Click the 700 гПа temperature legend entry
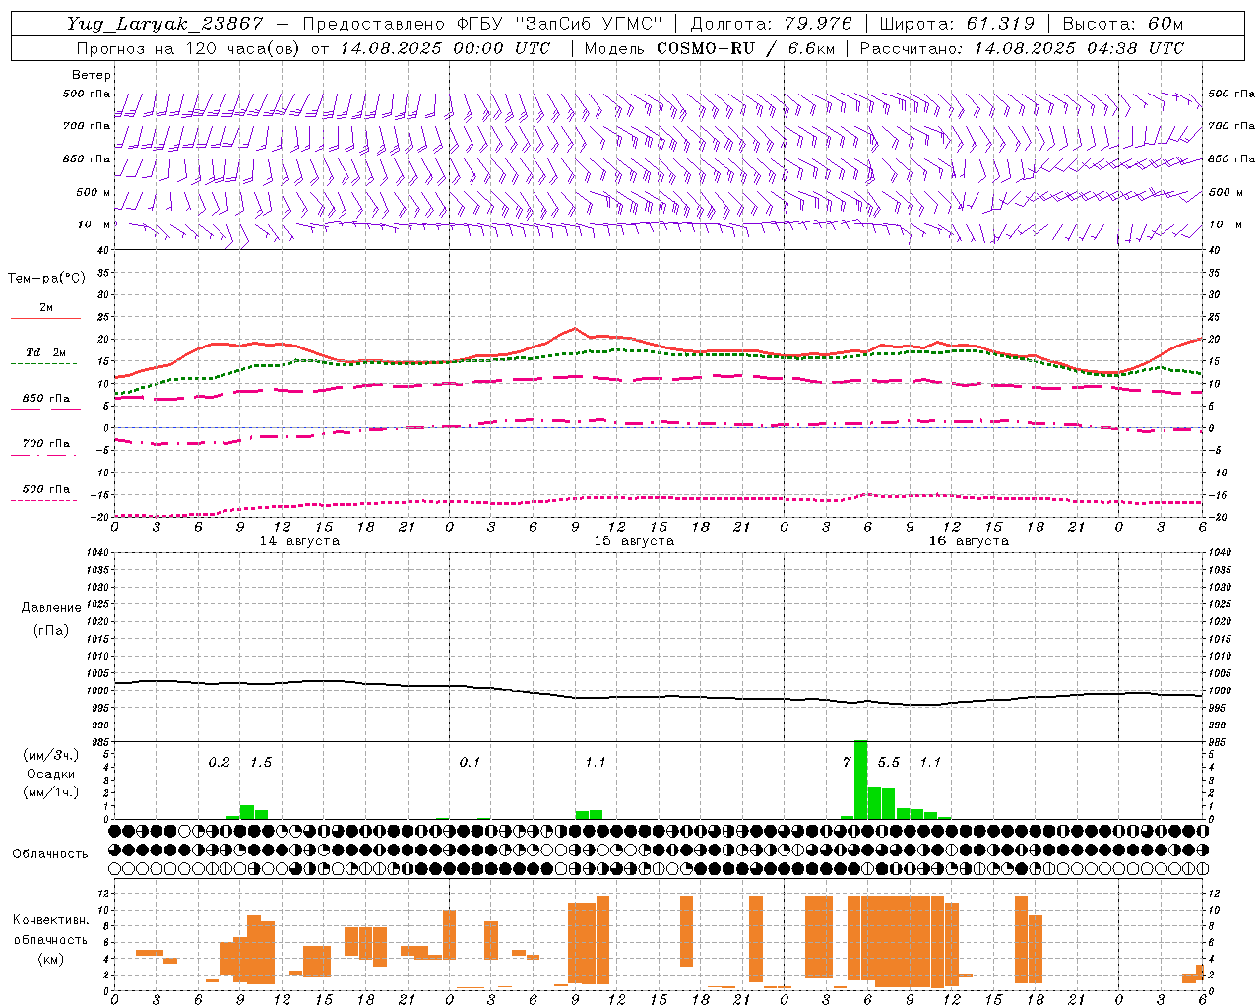 coord(45,444)
